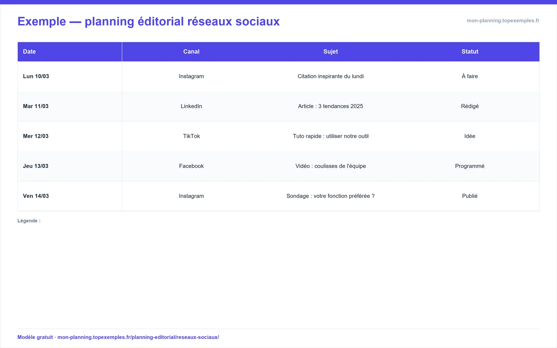Click the 'Idée' status cell
This screenshot has height=348, width=557.
[470, 136]
